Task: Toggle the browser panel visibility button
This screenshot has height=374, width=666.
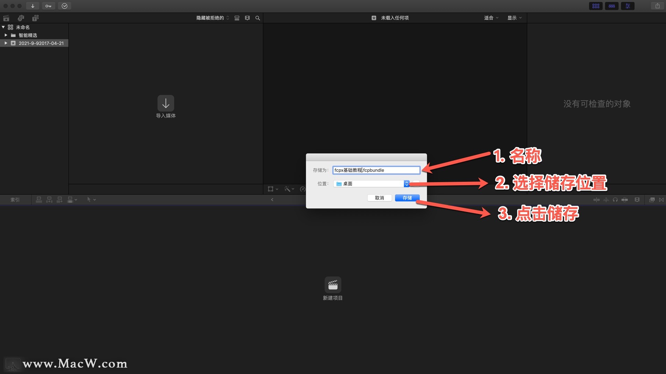Action: (596, 6)
